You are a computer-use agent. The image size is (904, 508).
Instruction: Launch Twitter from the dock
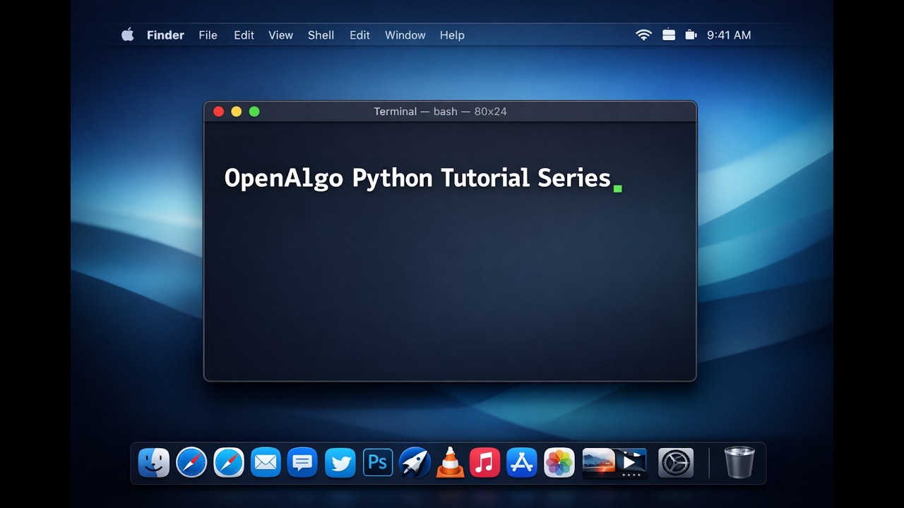point(340,463)
